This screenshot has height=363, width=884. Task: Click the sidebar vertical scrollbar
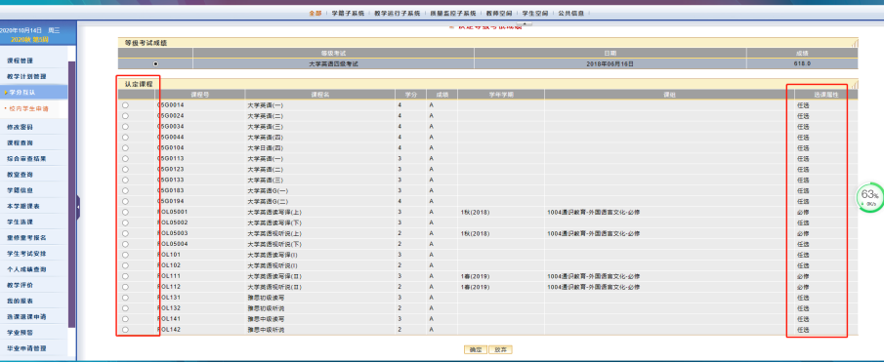click(71, 194)
